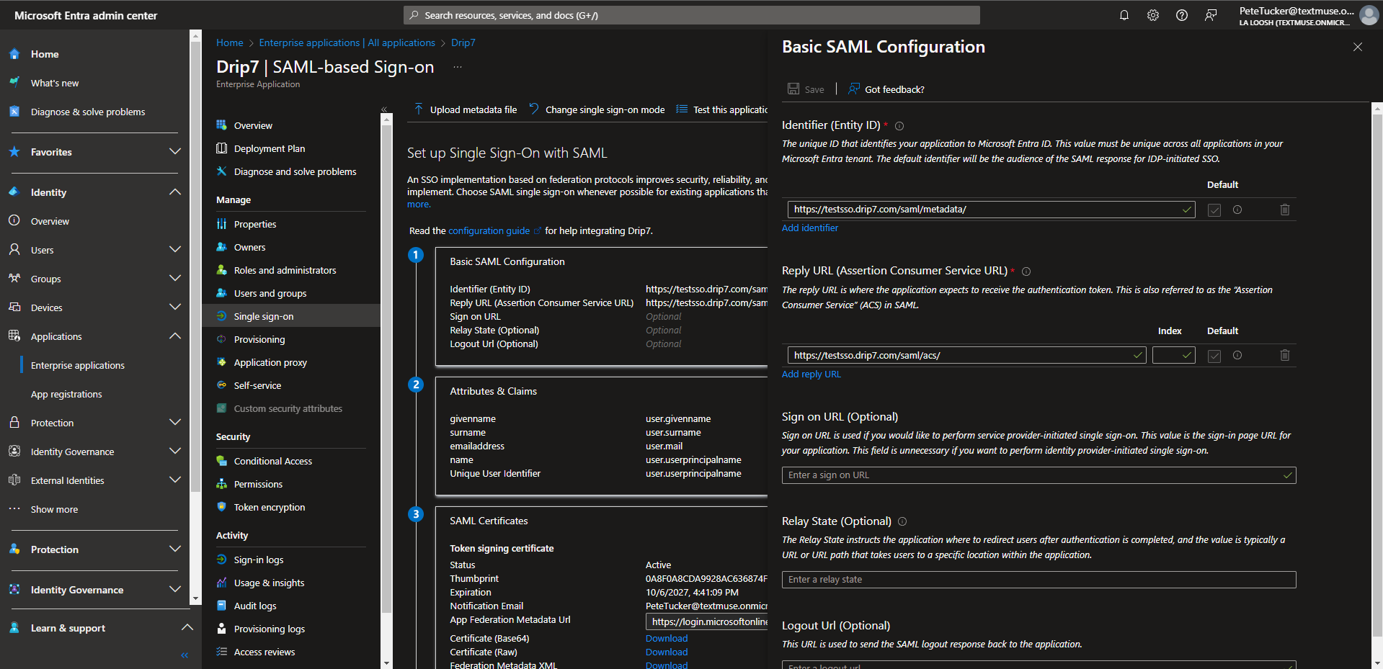Viewport: 1383px width, 669px height.
Task: Expand the Users chevron
Action: pyautogui.click(x=175, y=249)
